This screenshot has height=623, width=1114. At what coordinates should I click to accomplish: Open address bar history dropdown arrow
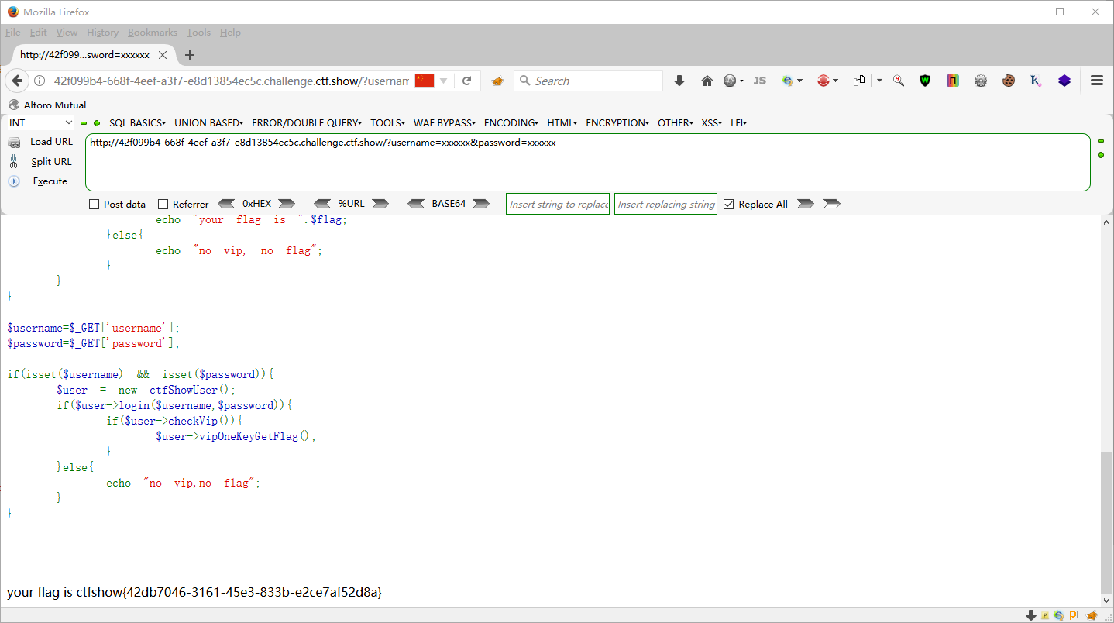tap(444, 81)
